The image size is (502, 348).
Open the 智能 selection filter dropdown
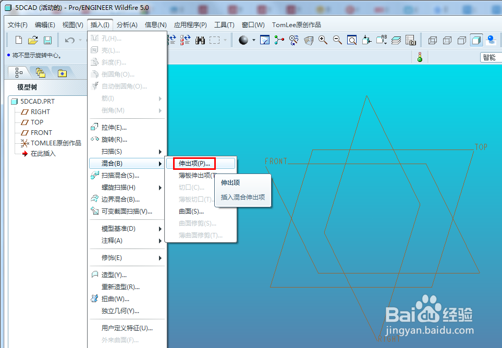(491, 57)
